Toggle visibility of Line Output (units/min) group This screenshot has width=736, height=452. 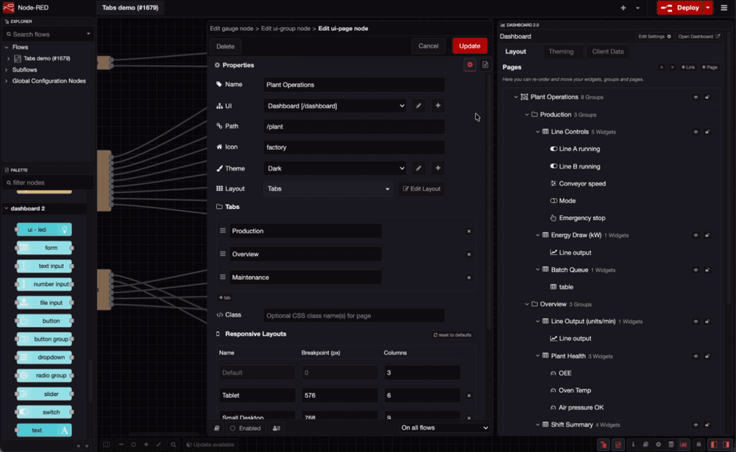(x=696, y=322)
